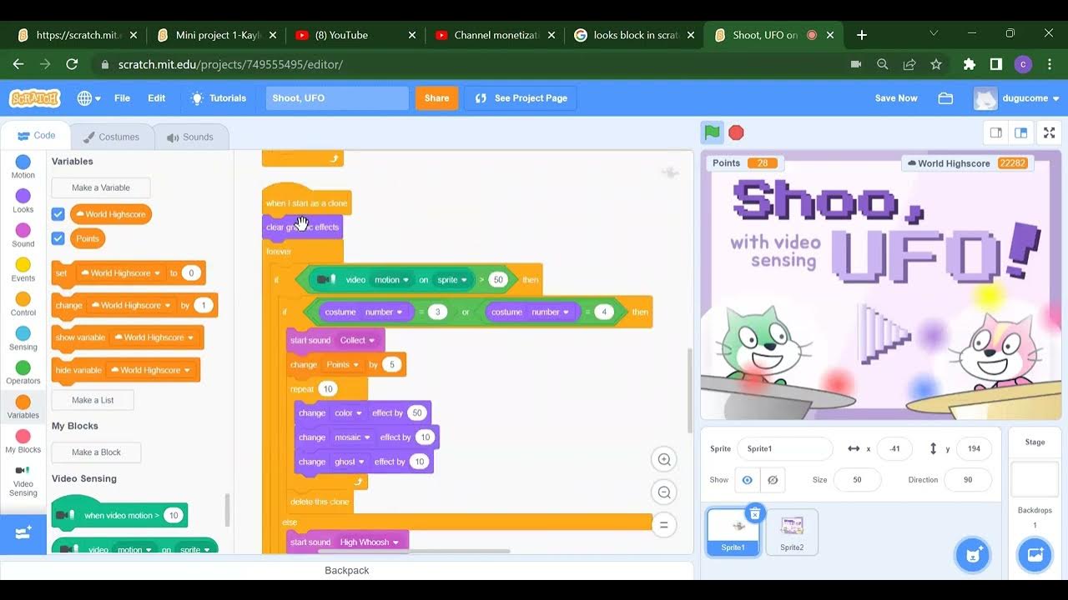Open browser extensions puzzle icon

(x=969, y=64)
